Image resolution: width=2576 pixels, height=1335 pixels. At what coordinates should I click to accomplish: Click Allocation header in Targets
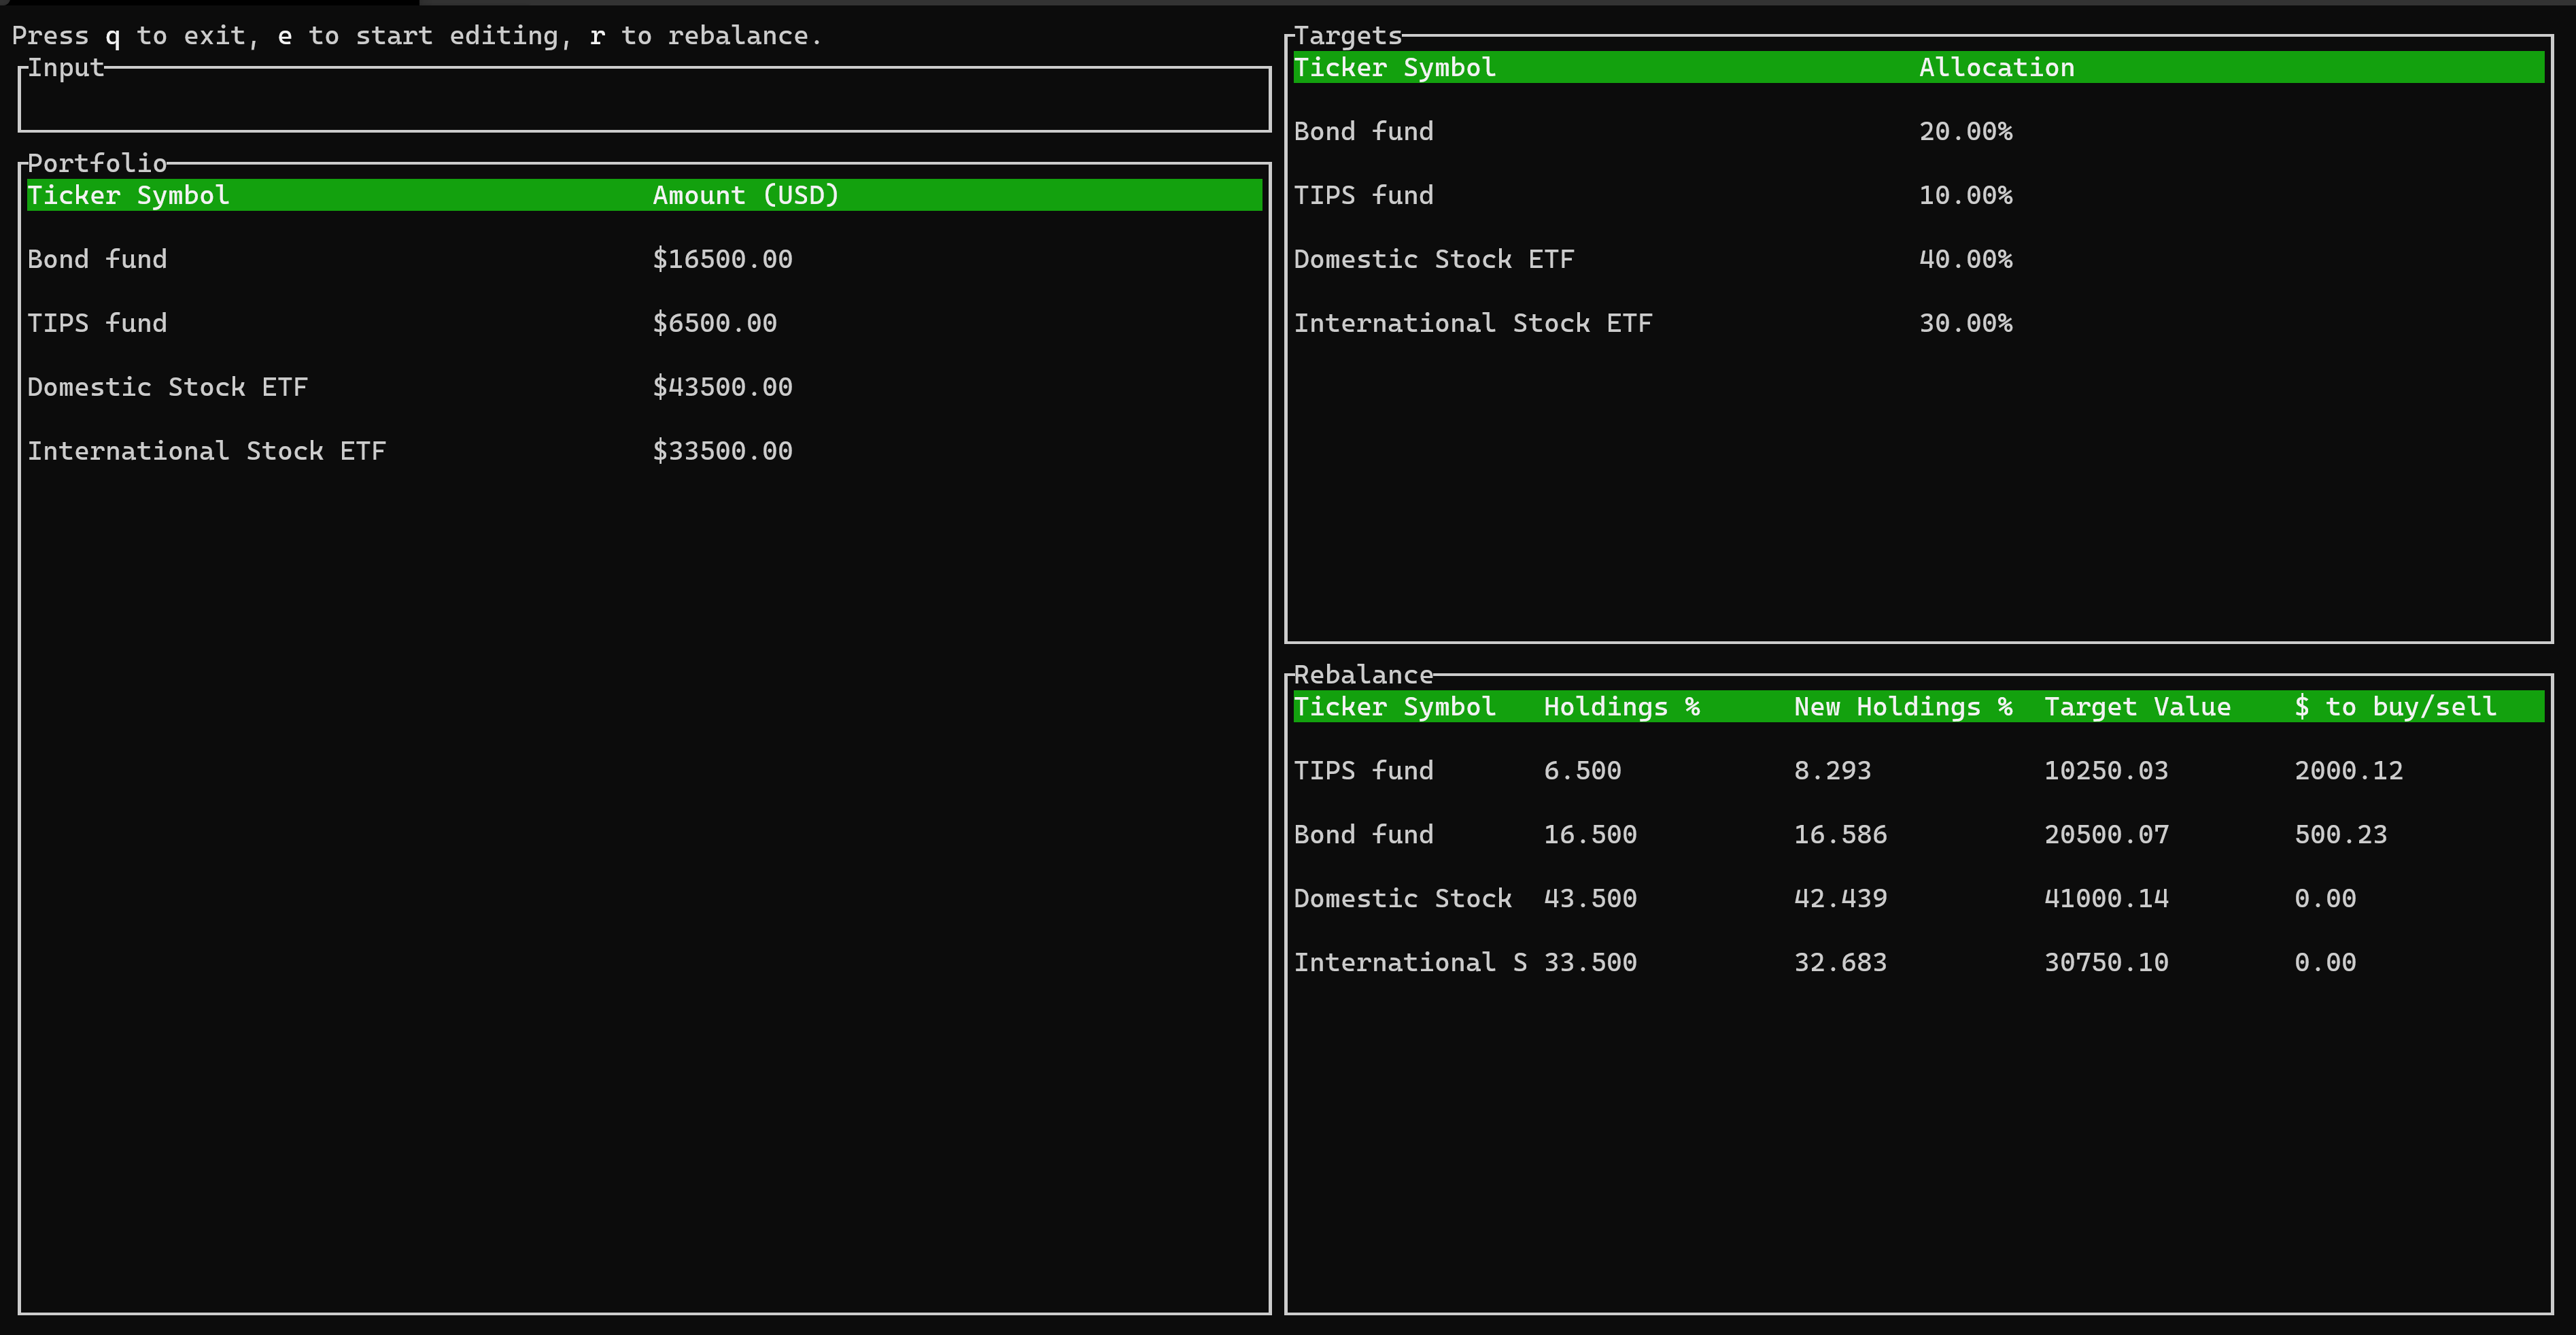click(x=1996, y=67)
